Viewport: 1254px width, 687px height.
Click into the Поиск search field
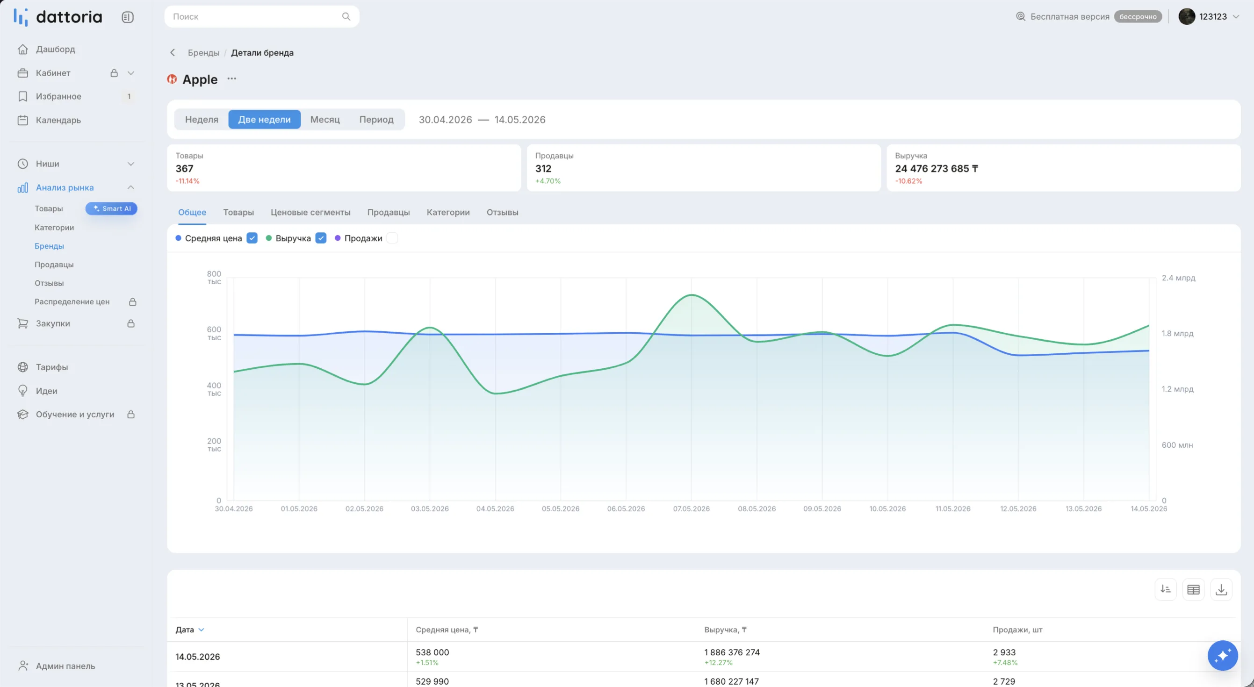(x=262, y=16)
